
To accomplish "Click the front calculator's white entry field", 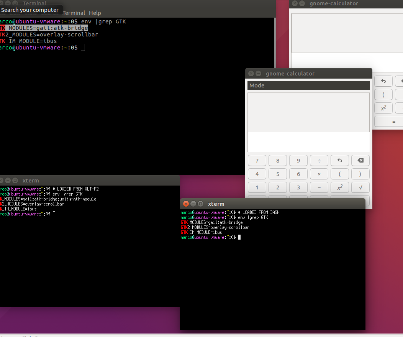I will pos(308,142).
